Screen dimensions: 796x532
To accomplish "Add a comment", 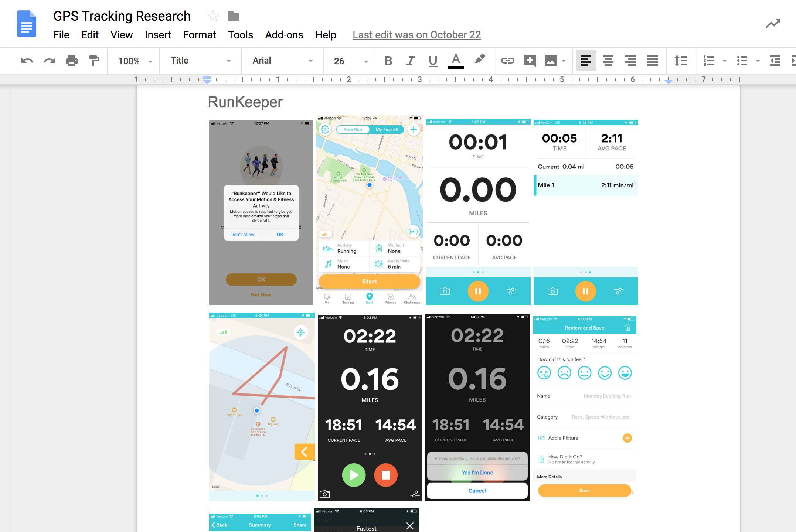I will 530,61.
